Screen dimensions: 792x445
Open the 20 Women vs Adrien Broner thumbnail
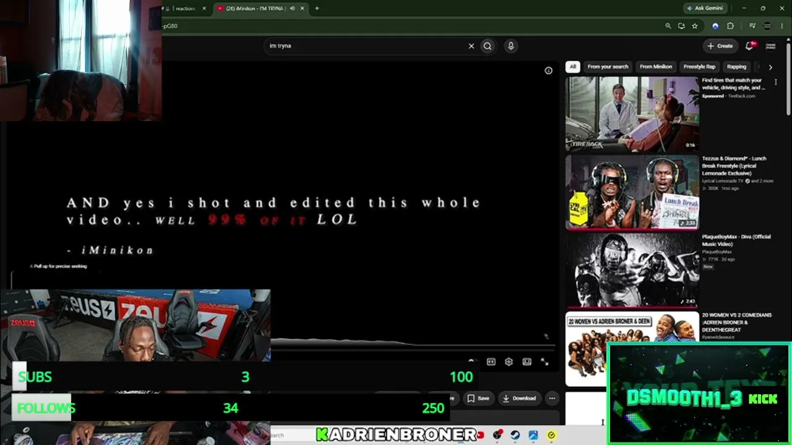click(x=632, y=349)
